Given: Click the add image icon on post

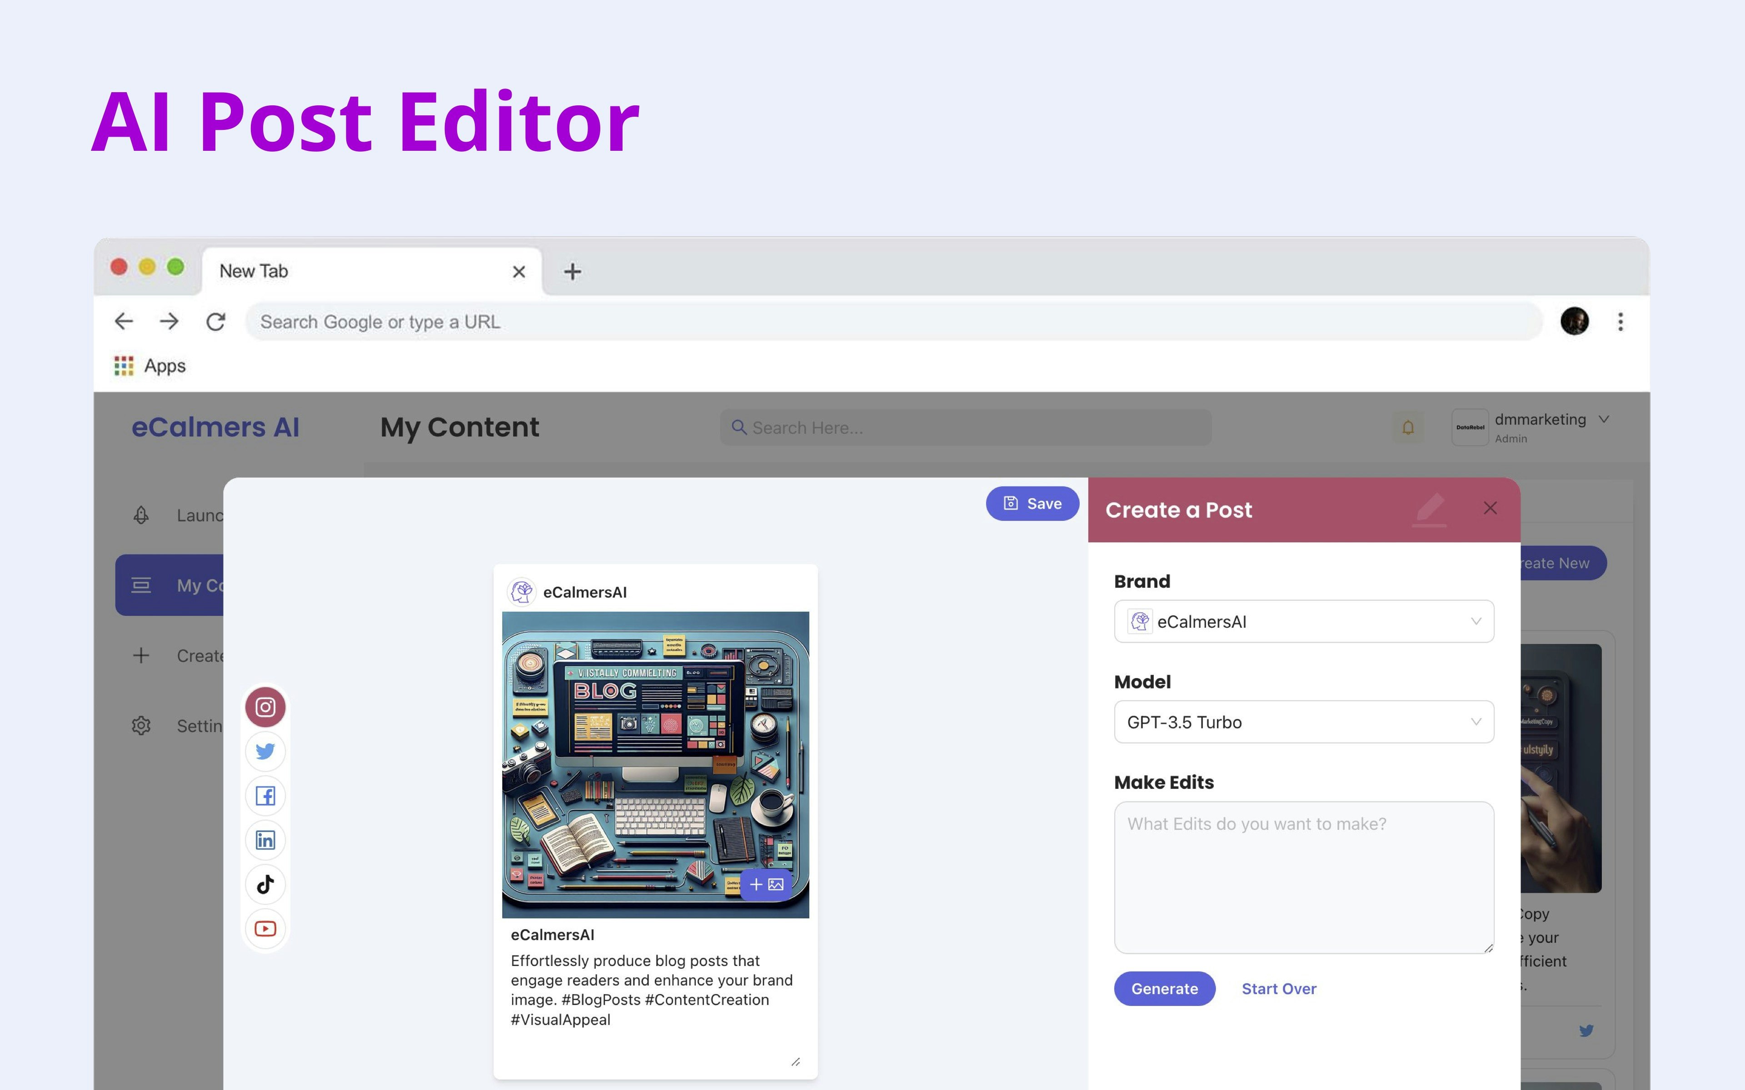Looking at the screenshot, I should pos(766,885).
